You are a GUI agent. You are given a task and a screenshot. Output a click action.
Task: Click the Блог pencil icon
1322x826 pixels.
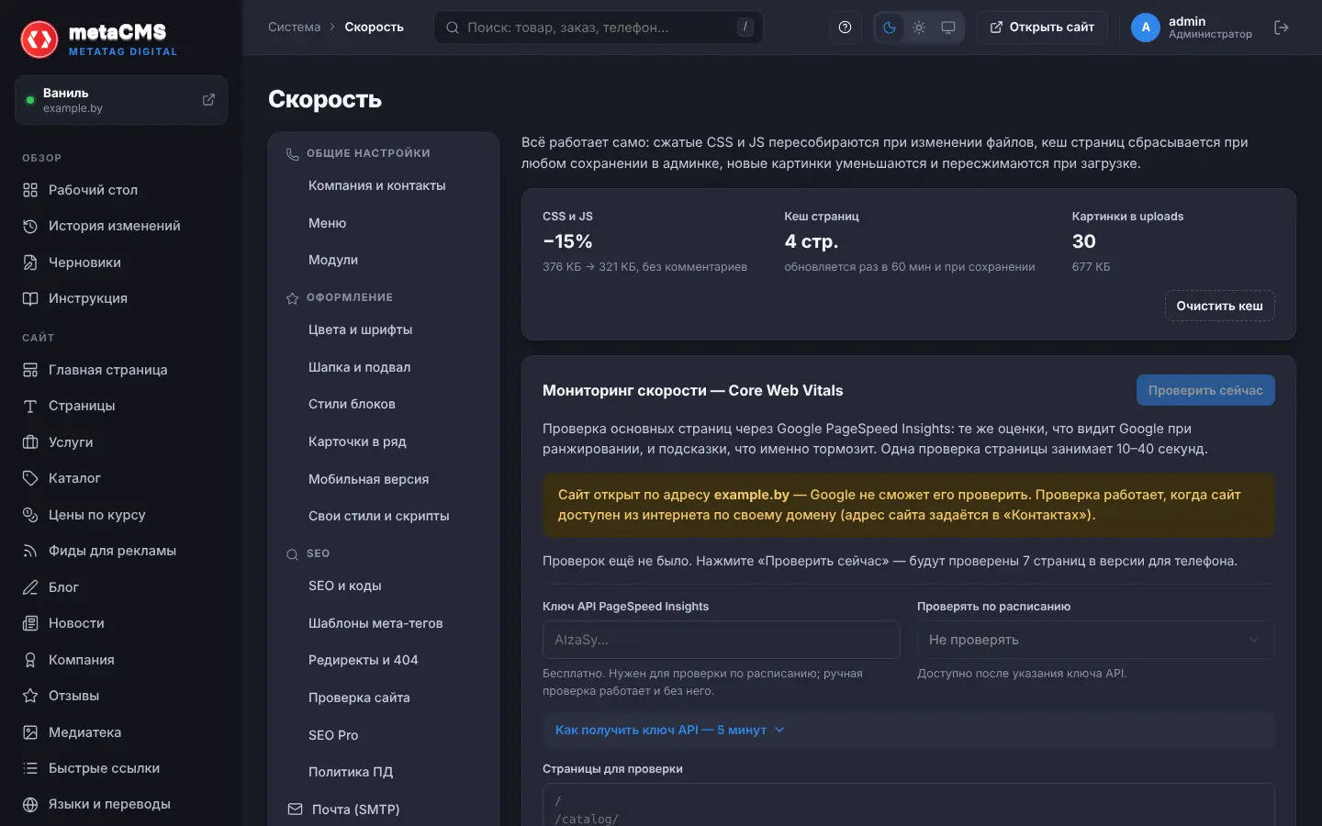pyautogui.click(x=30, y=587)
